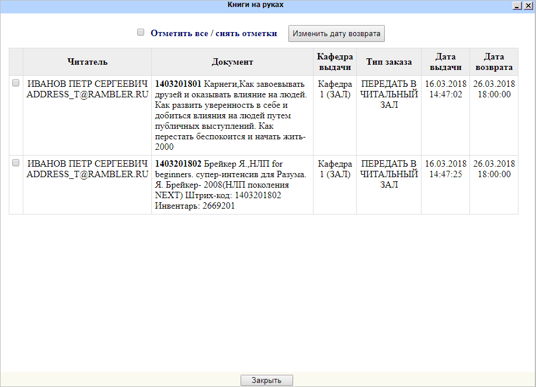Click the Документ column header
Viewport: 536px width, 387px height.
pos(233,61)
